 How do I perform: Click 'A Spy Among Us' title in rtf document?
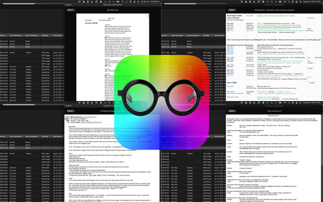point(273,115)
